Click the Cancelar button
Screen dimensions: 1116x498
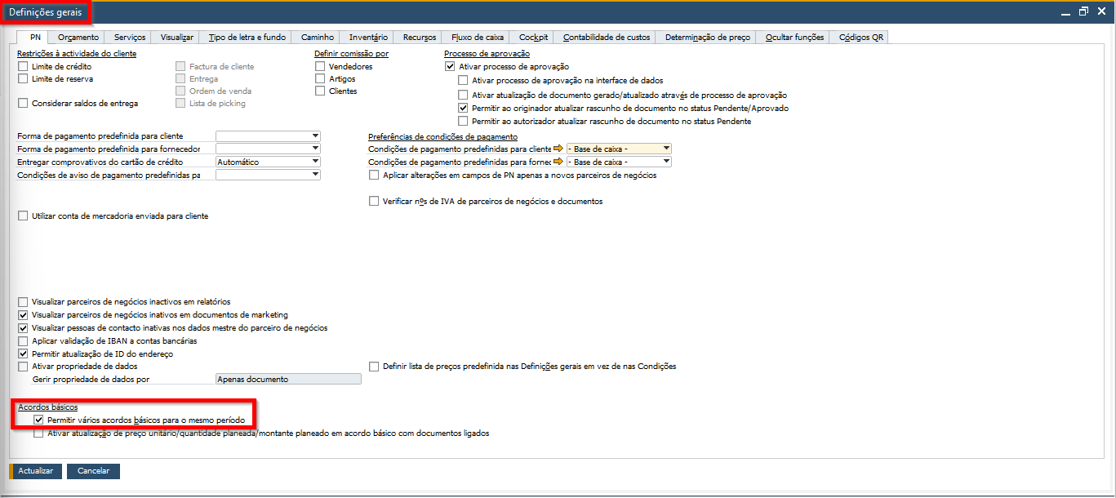93,471
